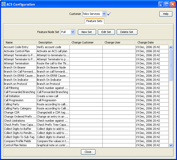Image resolution: width=177 pixels, height=160 pixels.
Task: Maximize the ACS Configuration window
Action: [167, 4]
